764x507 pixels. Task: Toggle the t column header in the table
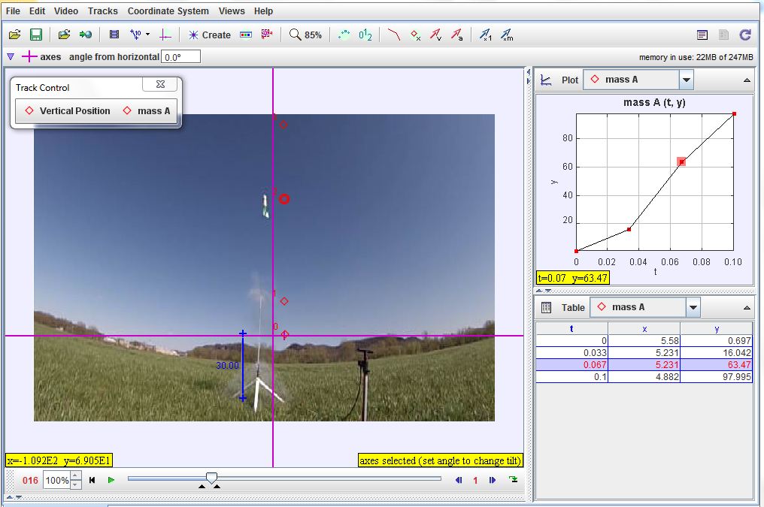[571, 327]
